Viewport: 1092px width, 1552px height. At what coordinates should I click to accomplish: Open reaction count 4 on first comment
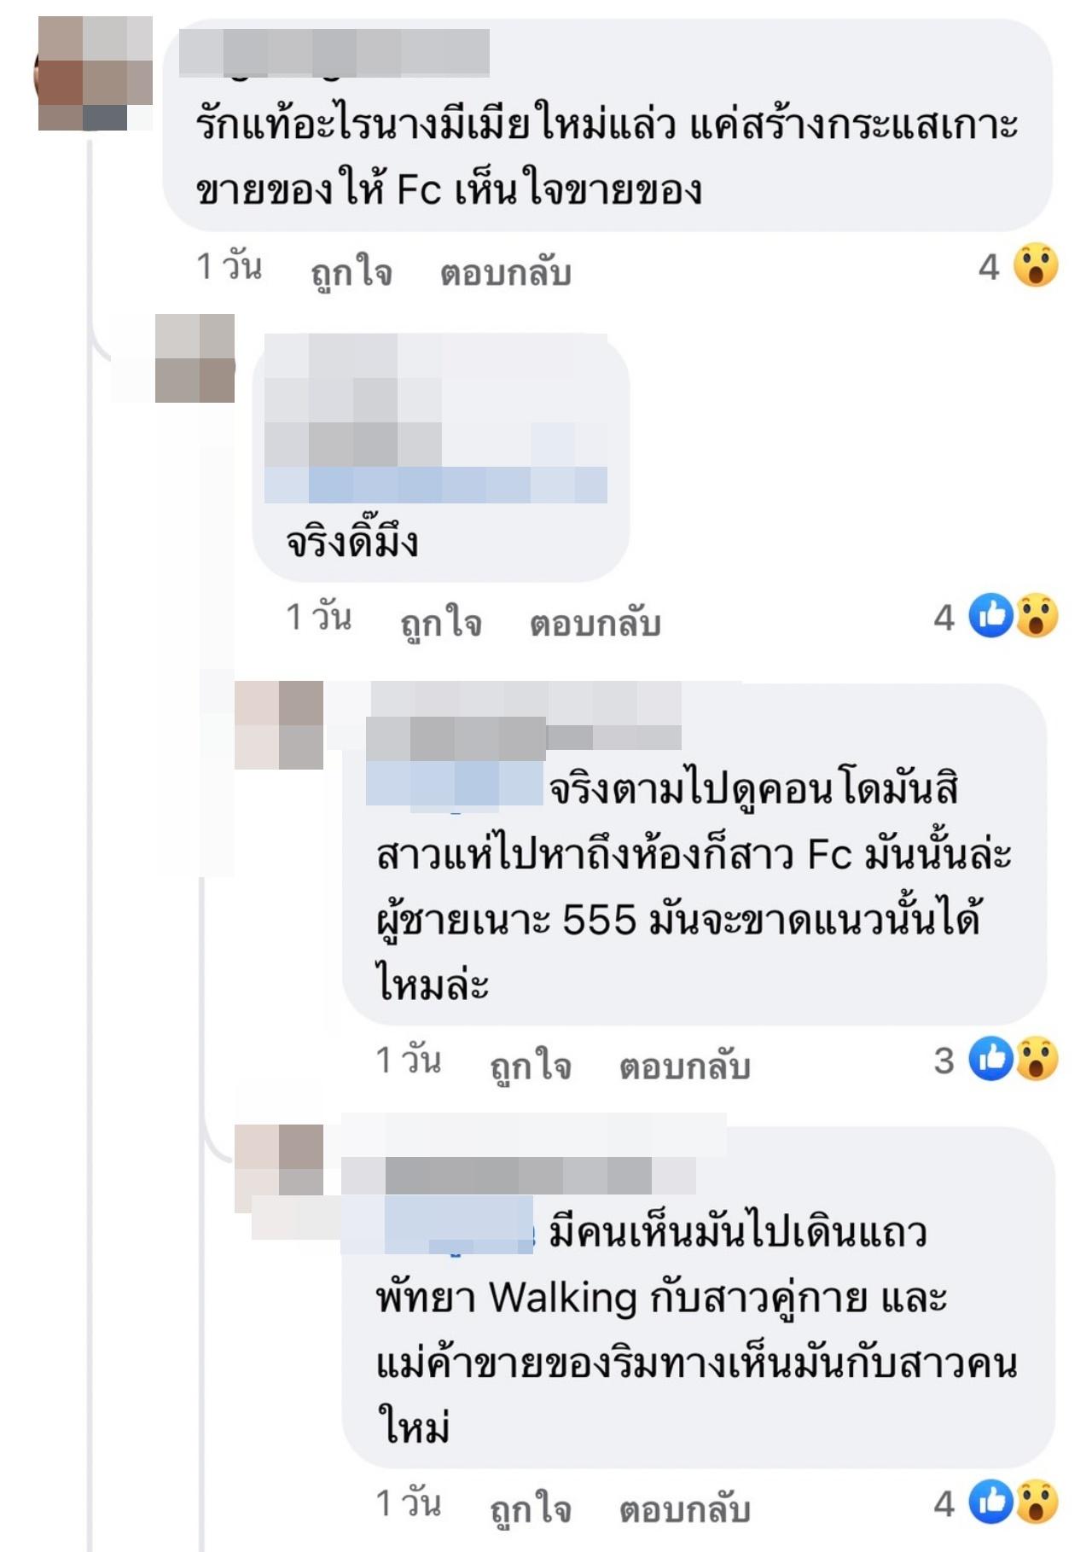[x=989, y=267]
